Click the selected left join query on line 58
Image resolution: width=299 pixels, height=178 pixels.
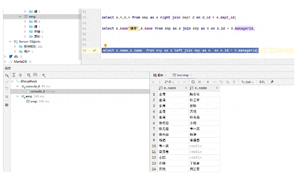pos(180,50)
